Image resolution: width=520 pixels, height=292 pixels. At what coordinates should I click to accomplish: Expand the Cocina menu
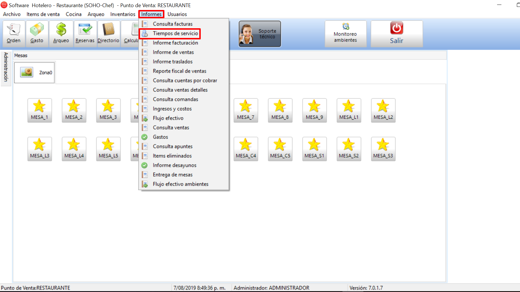[x=74, y=14]
